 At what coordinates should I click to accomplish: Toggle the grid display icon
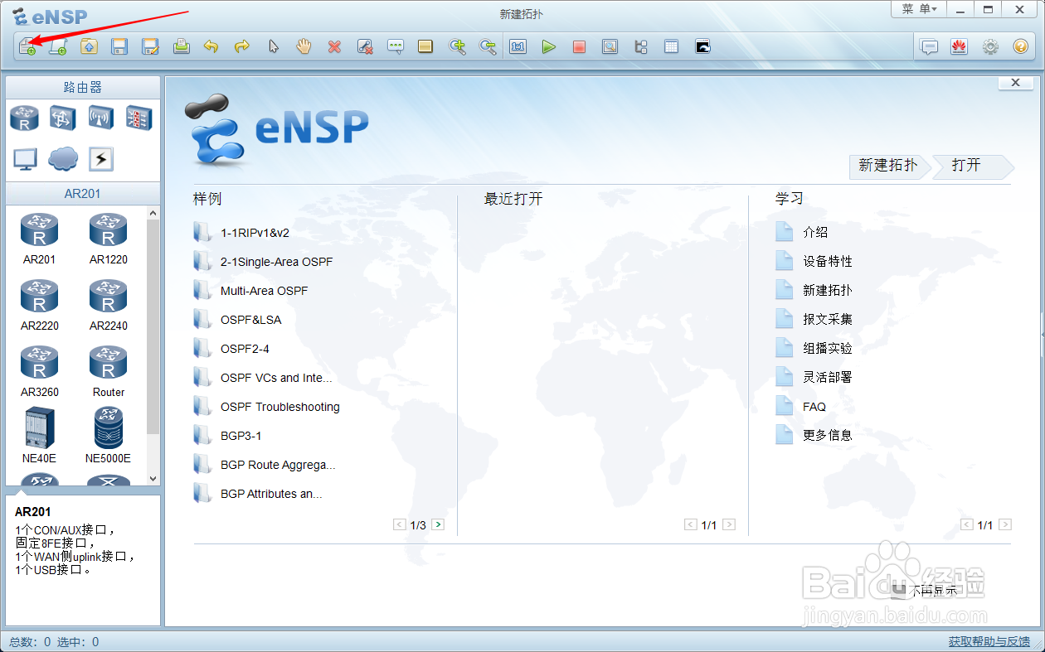pyautogui.click(x=671, y=46)
